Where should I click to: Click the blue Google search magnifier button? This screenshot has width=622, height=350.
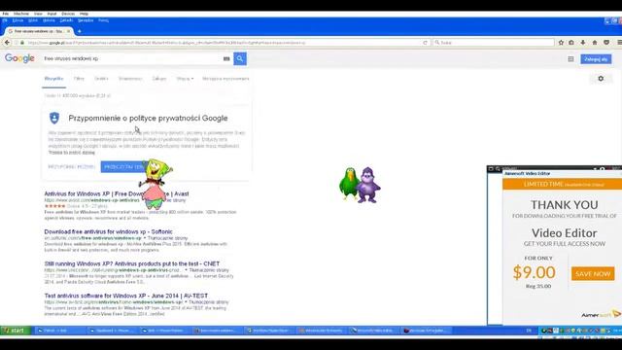(x=240, y=58)
